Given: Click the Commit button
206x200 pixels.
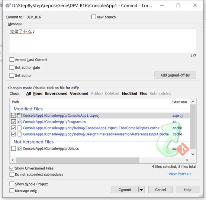Looking at the screenshot, I should (x=125, y=190).
